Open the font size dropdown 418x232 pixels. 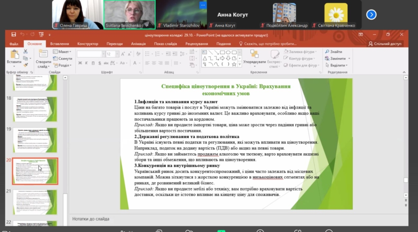coord(117,54)
